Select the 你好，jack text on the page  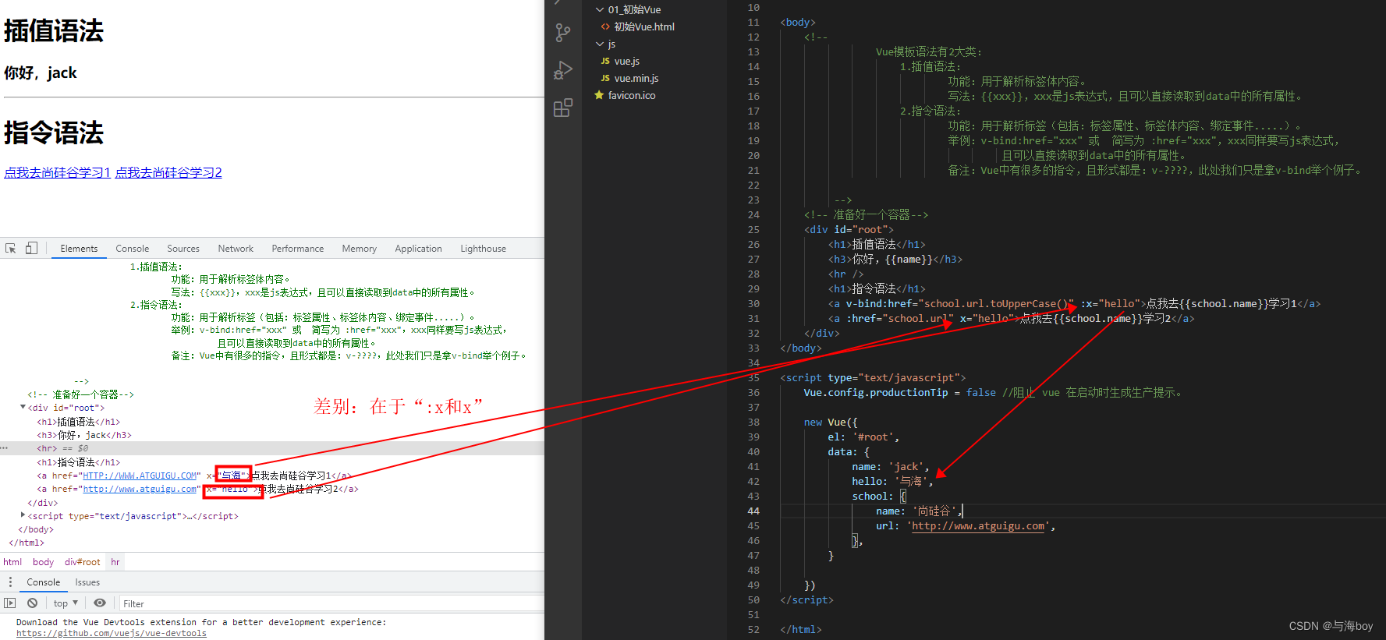(41, 72)
